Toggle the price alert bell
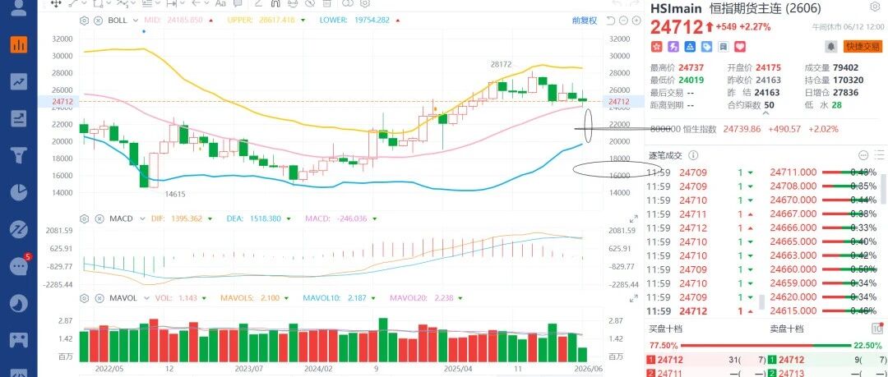 (831, 47)
